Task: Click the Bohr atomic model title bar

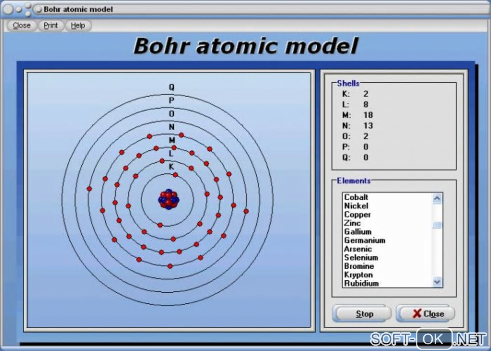Action: (x=245, y=10)
